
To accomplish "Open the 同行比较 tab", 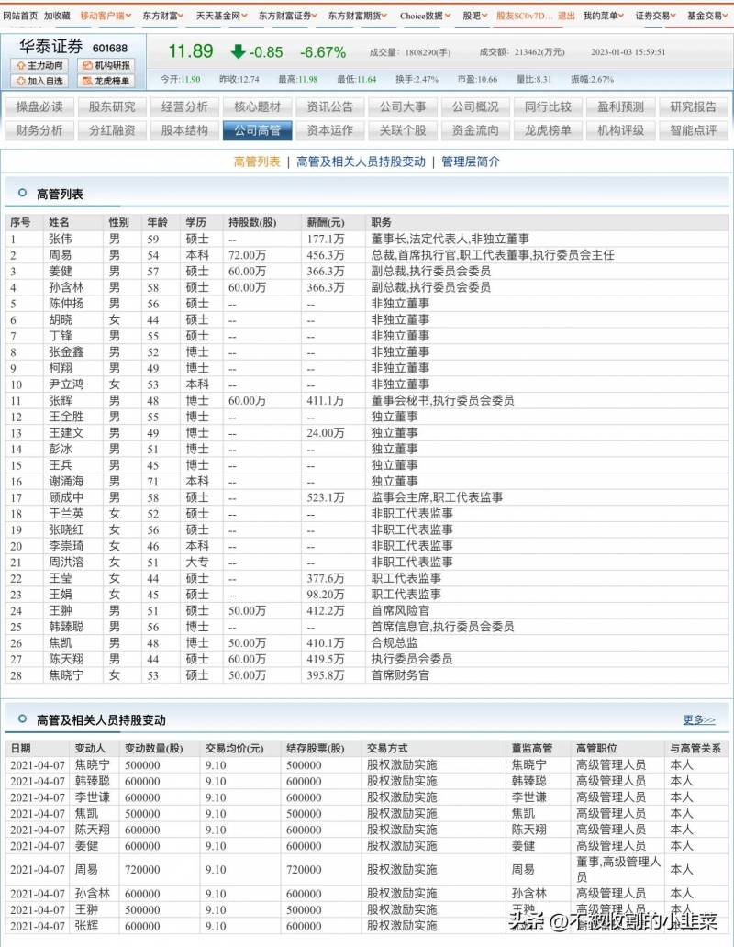I will point(548,106).
